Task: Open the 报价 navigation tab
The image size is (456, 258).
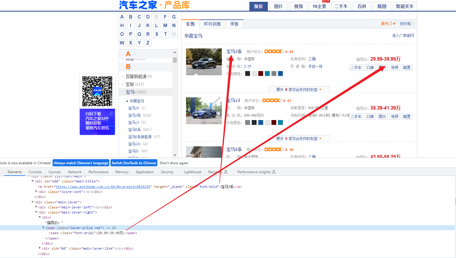Action: pos(258,6)
